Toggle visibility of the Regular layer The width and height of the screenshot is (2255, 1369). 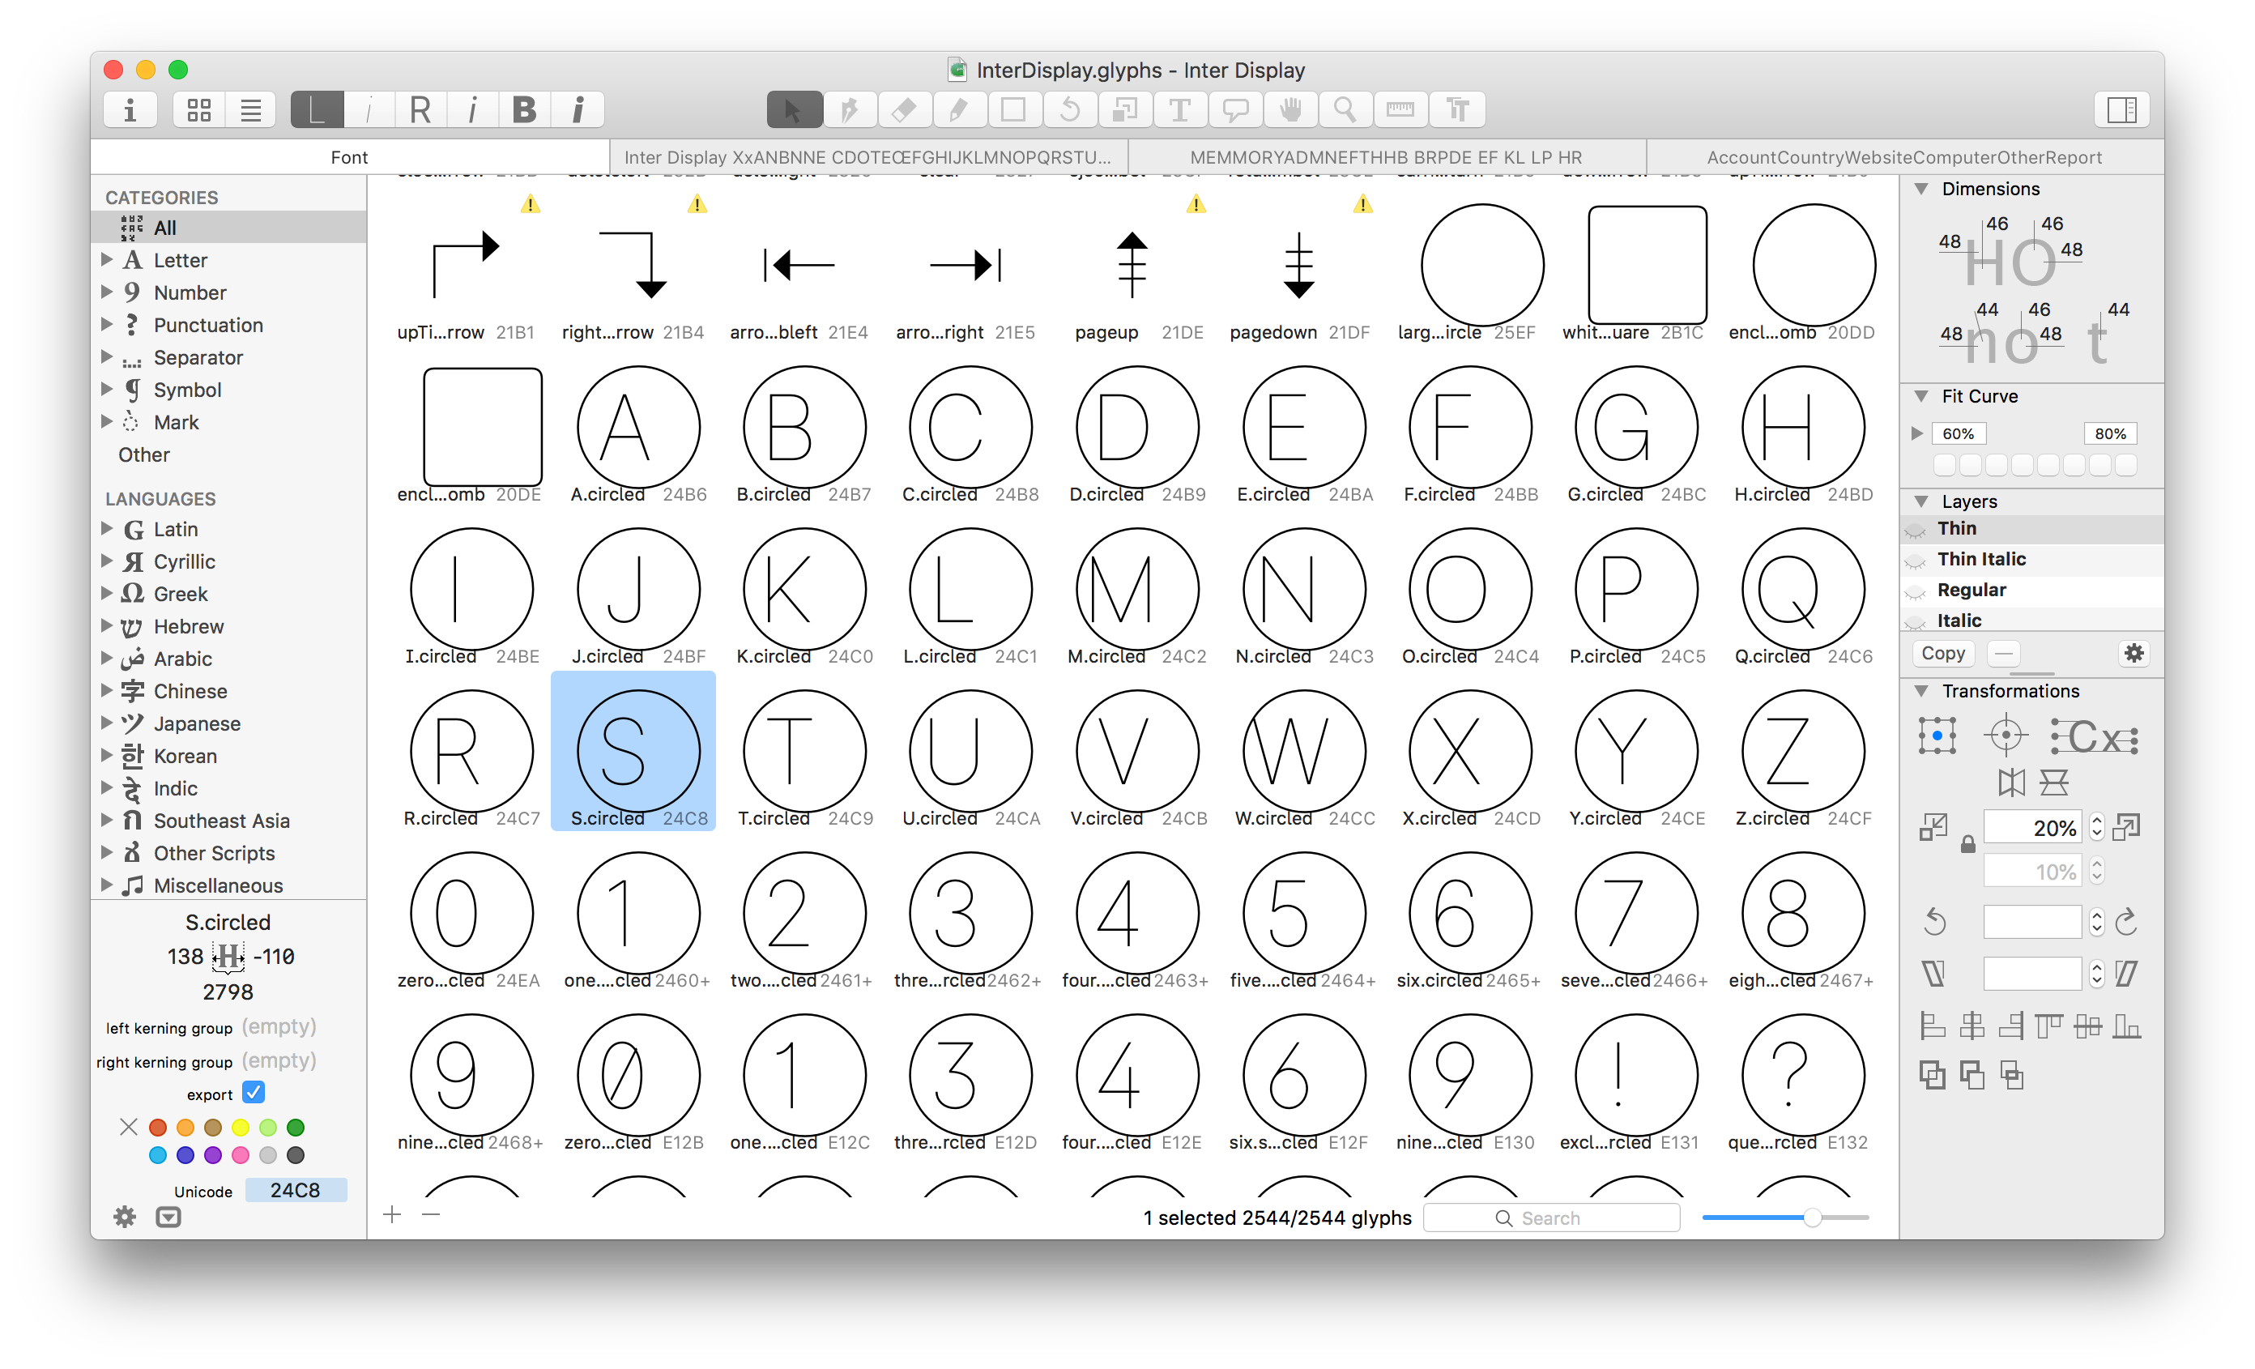1916,591
